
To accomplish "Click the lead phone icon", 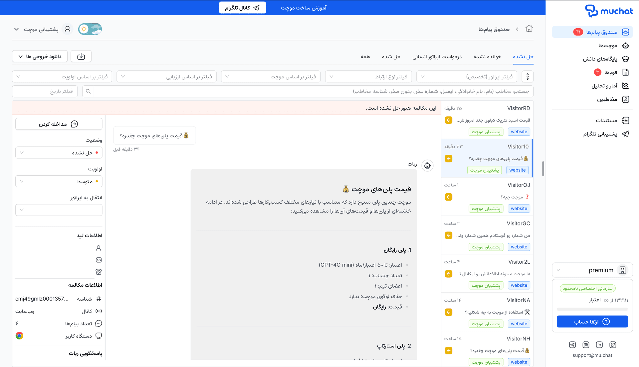I will pyautogui.click(x=99, y=272).
